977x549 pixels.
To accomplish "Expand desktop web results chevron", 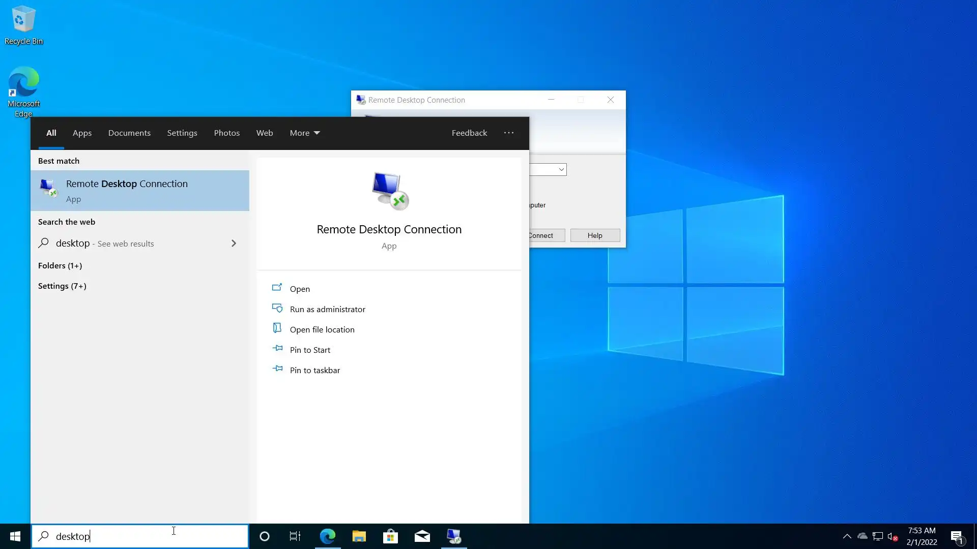I will point(234,243).
